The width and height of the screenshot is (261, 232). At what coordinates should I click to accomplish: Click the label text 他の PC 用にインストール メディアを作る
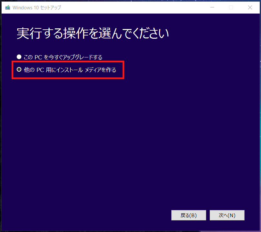pyautogui.click(x=70, y=70)
